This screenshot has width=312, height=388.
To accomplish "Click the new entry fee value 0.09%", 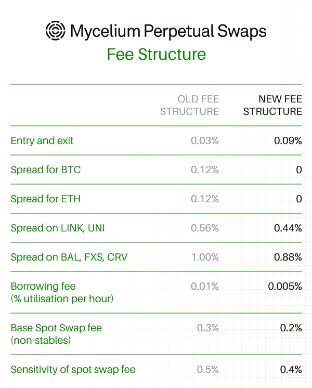I will click(288, 140).
